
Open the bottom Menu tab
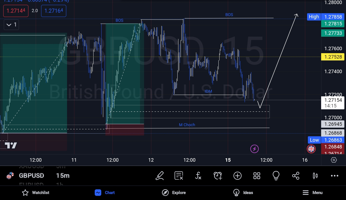(x=312, y=192)
